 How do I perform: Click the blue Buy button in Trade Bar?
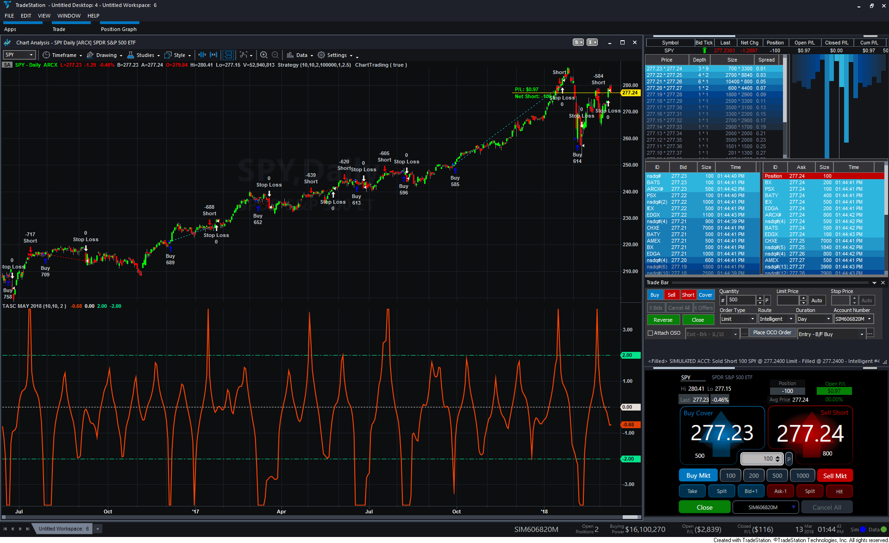click(655, 295)
